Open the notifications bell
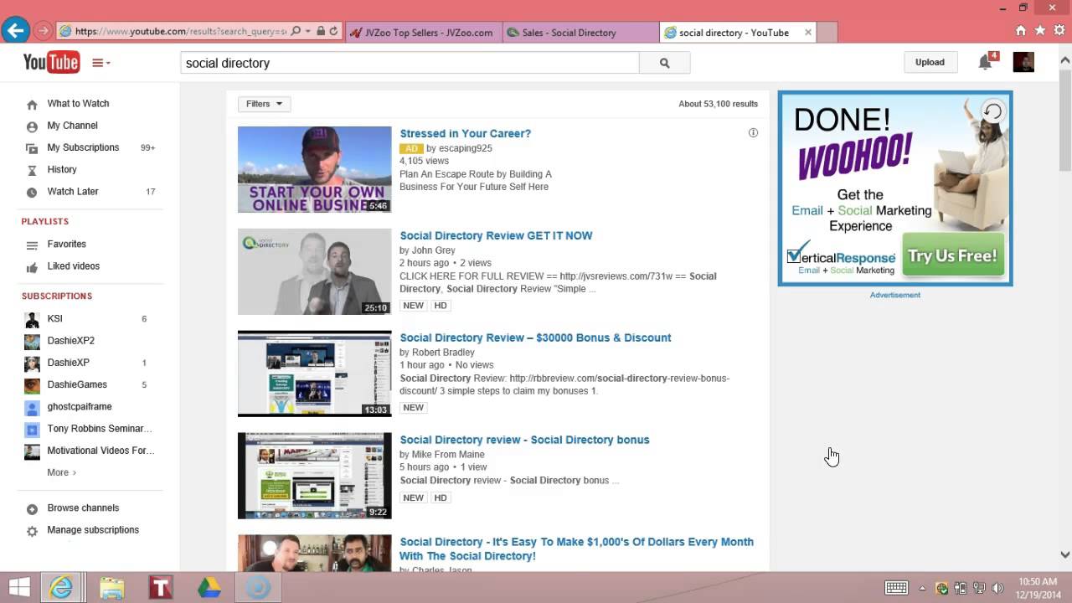1072x603 pixels. click(x=986, y=62)
